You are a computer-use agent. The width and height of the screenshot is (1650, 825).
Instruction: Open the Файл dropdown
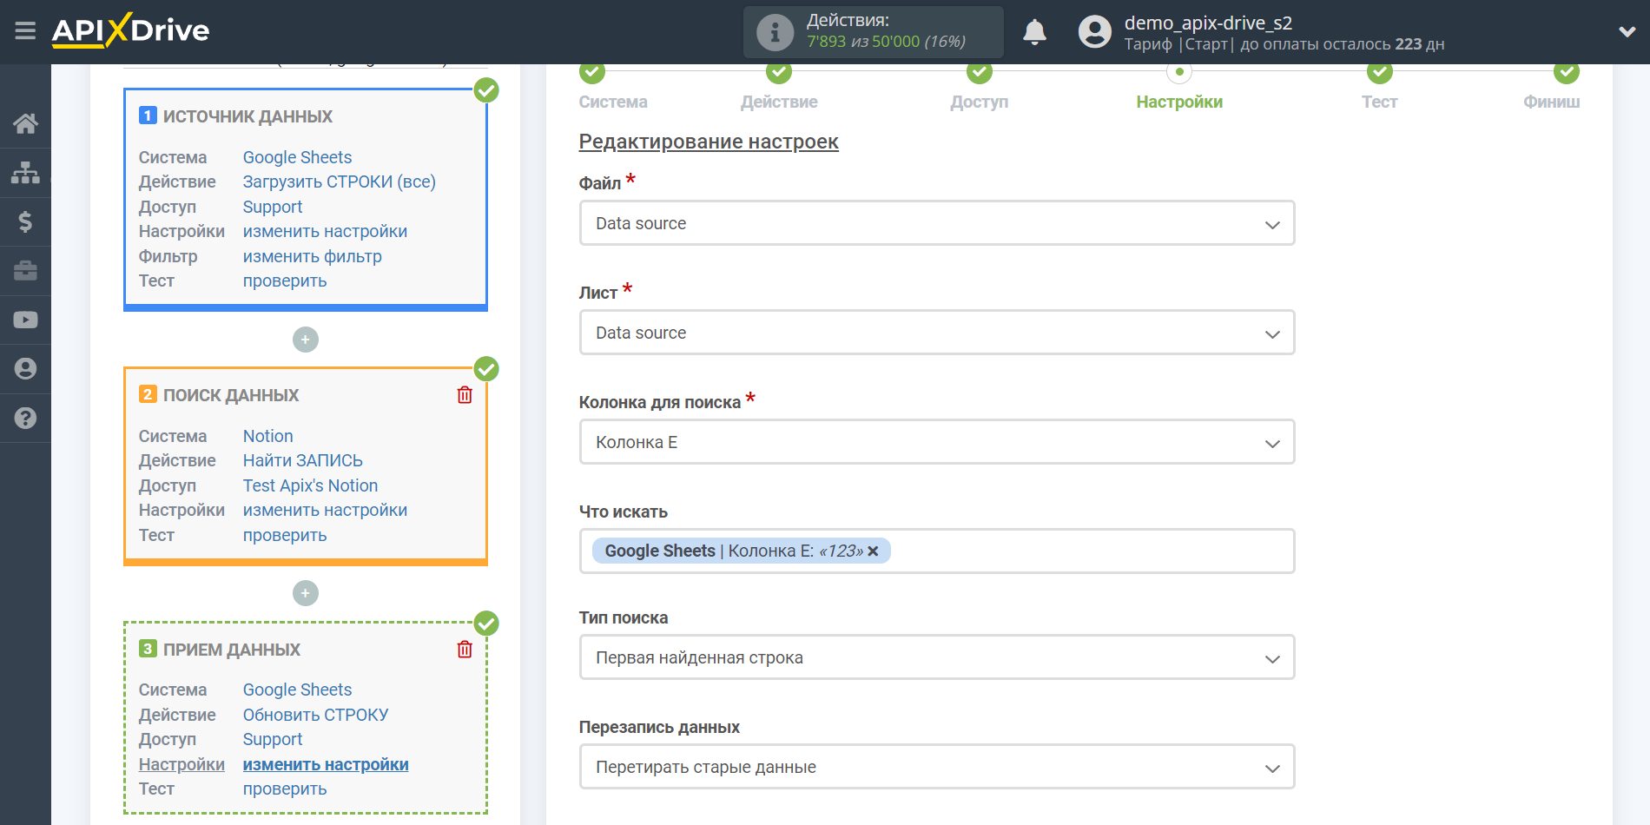pyautogui.click(x=937, y=223)
